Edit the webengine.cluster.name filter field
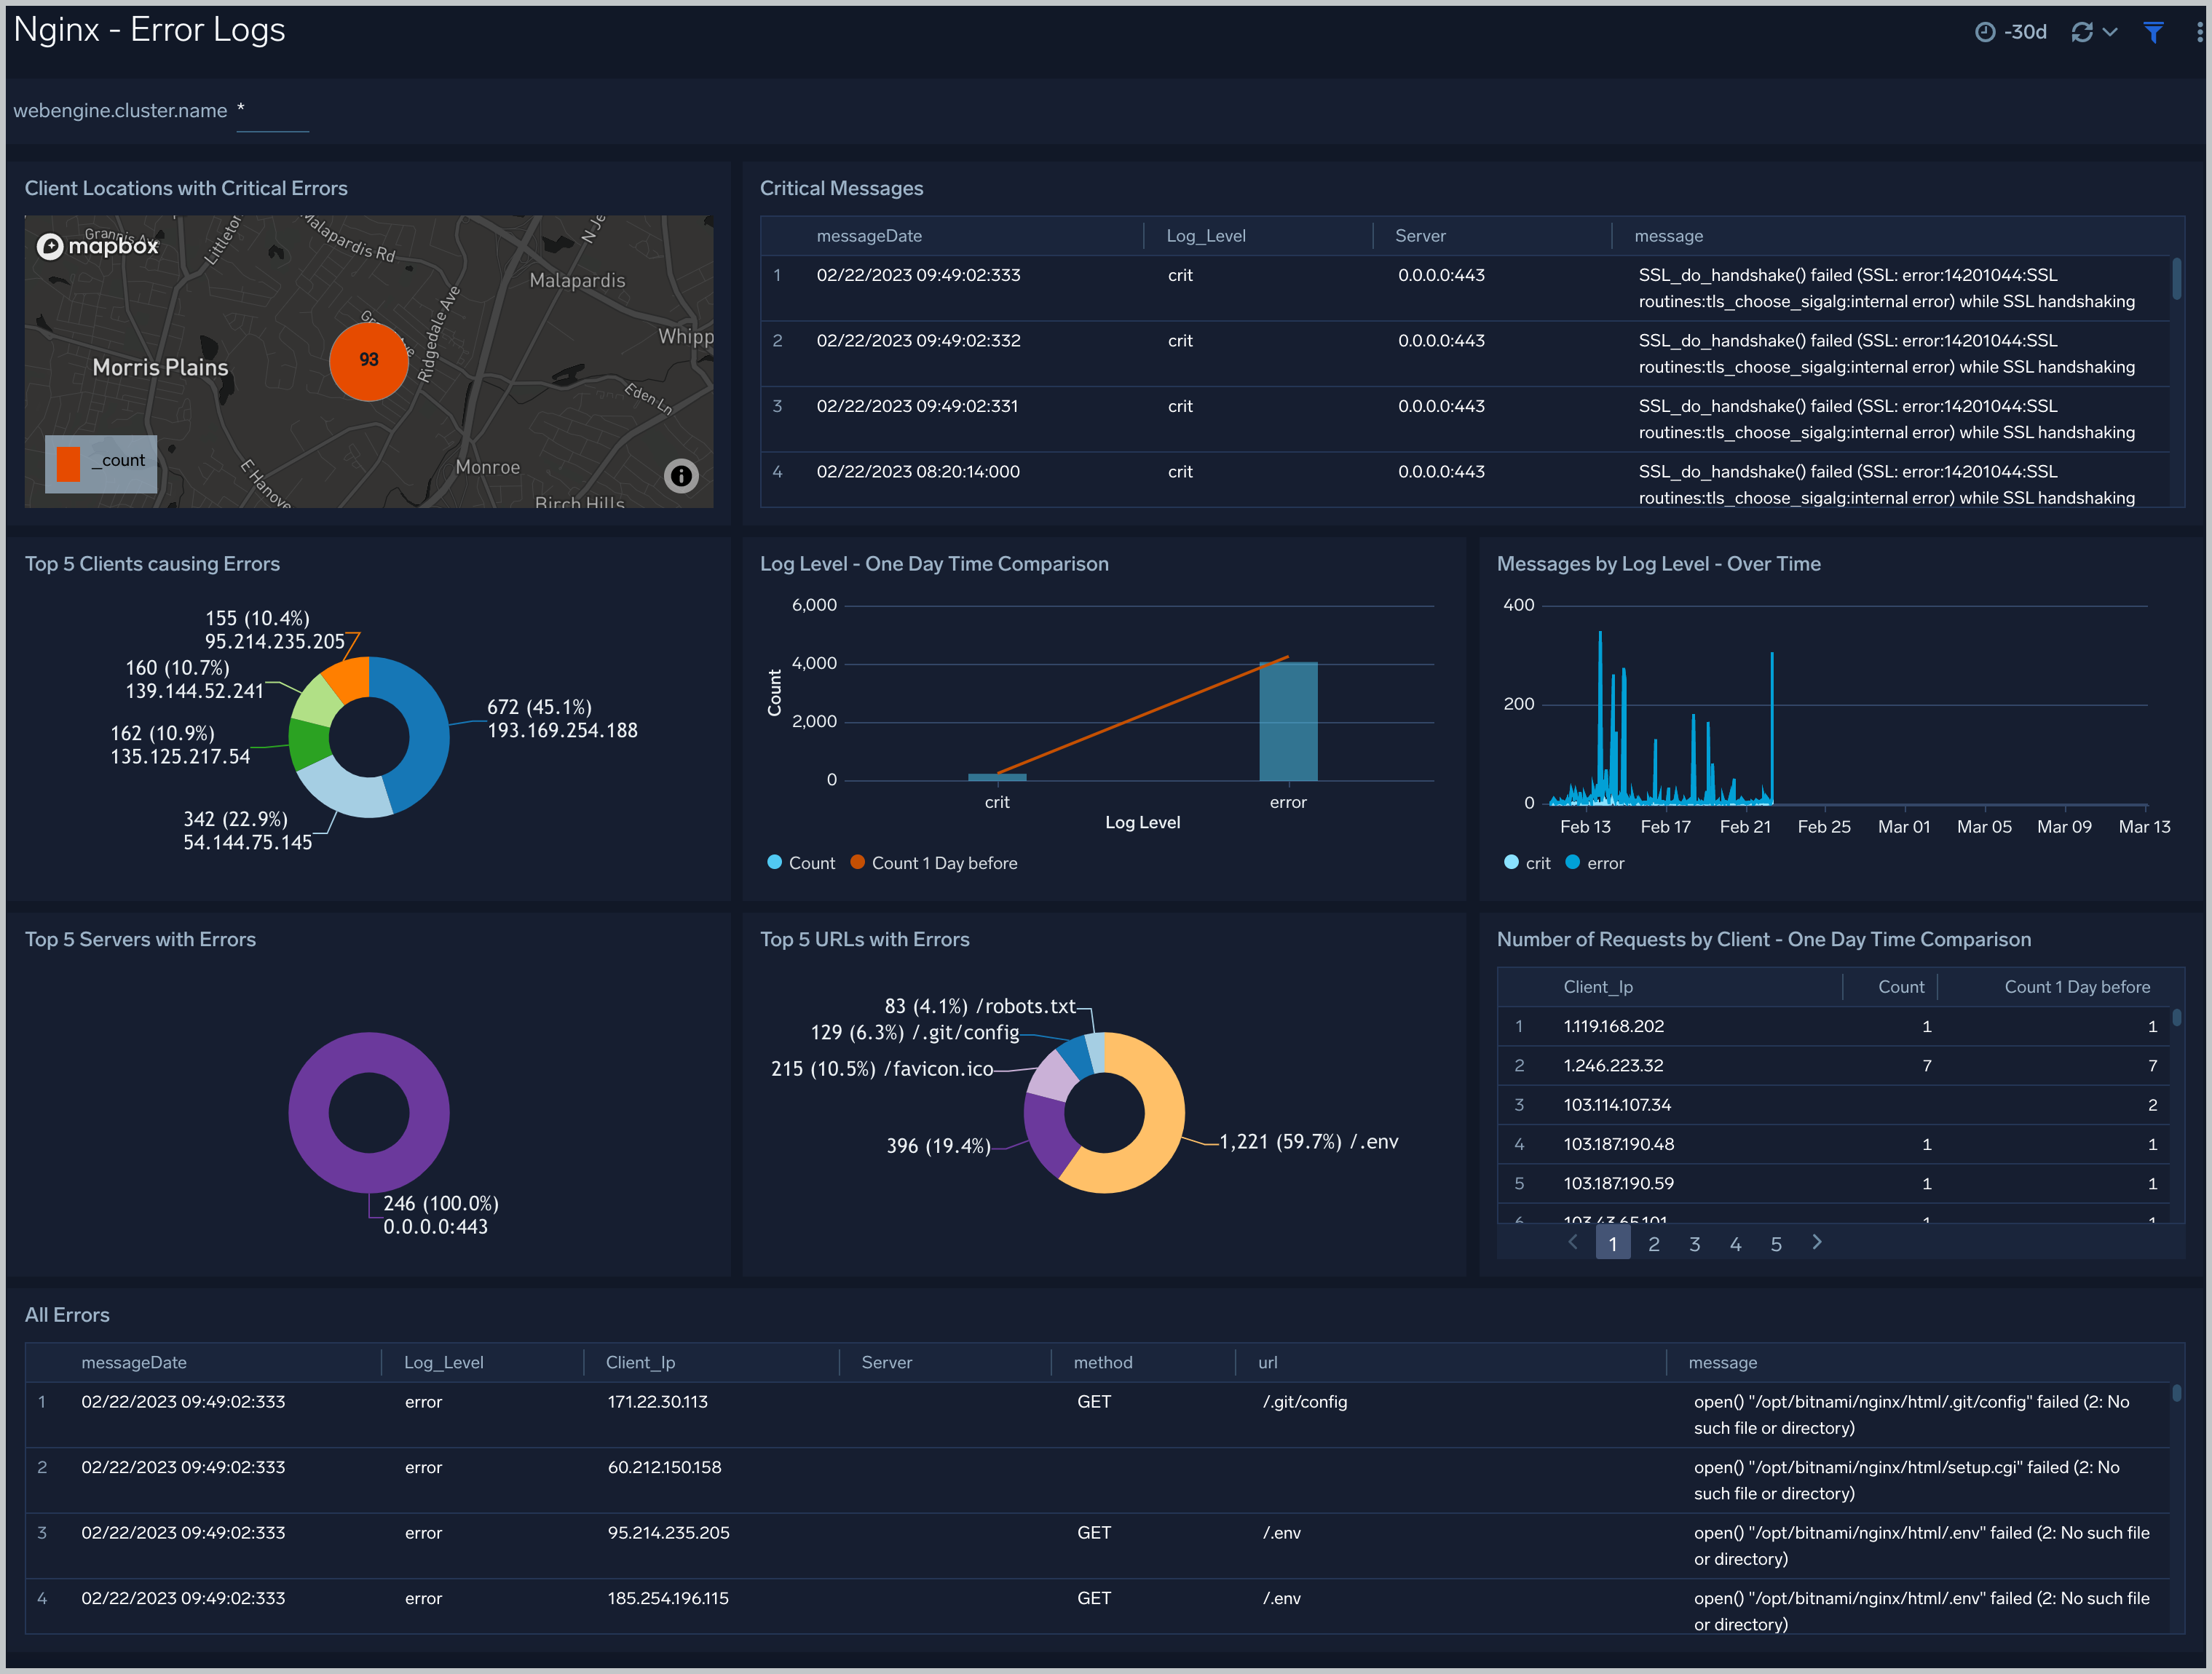2212x1674 pixels. 272,111
